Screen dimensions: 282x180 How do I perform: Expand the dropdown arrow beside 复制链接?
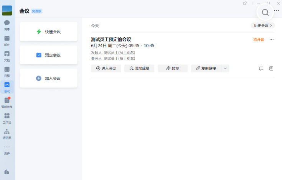pos(225,69)
